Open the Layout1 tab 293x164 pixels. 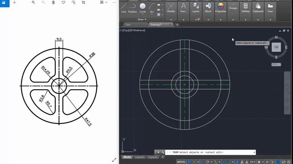click(x=139, y=157)
